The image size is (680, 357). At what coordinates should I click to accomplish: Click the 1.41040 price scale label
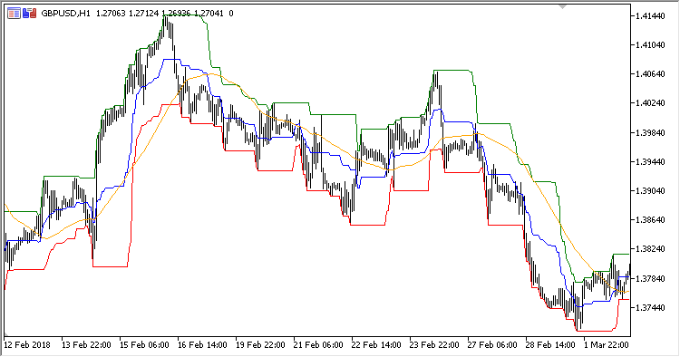650,45
